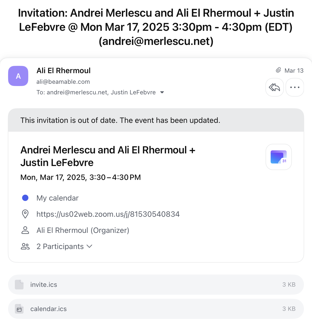This screenshot has width=312, height=329.
Task: Open the Zoom meeting link
Action: click(108, 214)
